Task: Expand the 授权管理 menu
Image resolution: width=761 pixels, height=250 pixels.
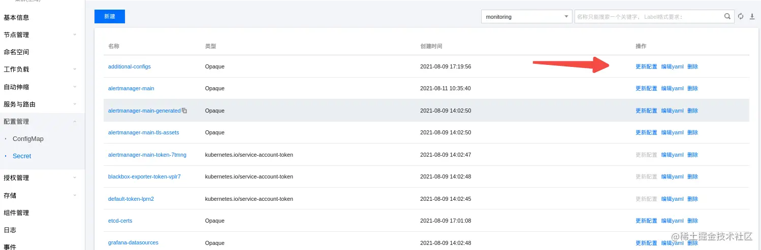Action: (x=75, y=177)
